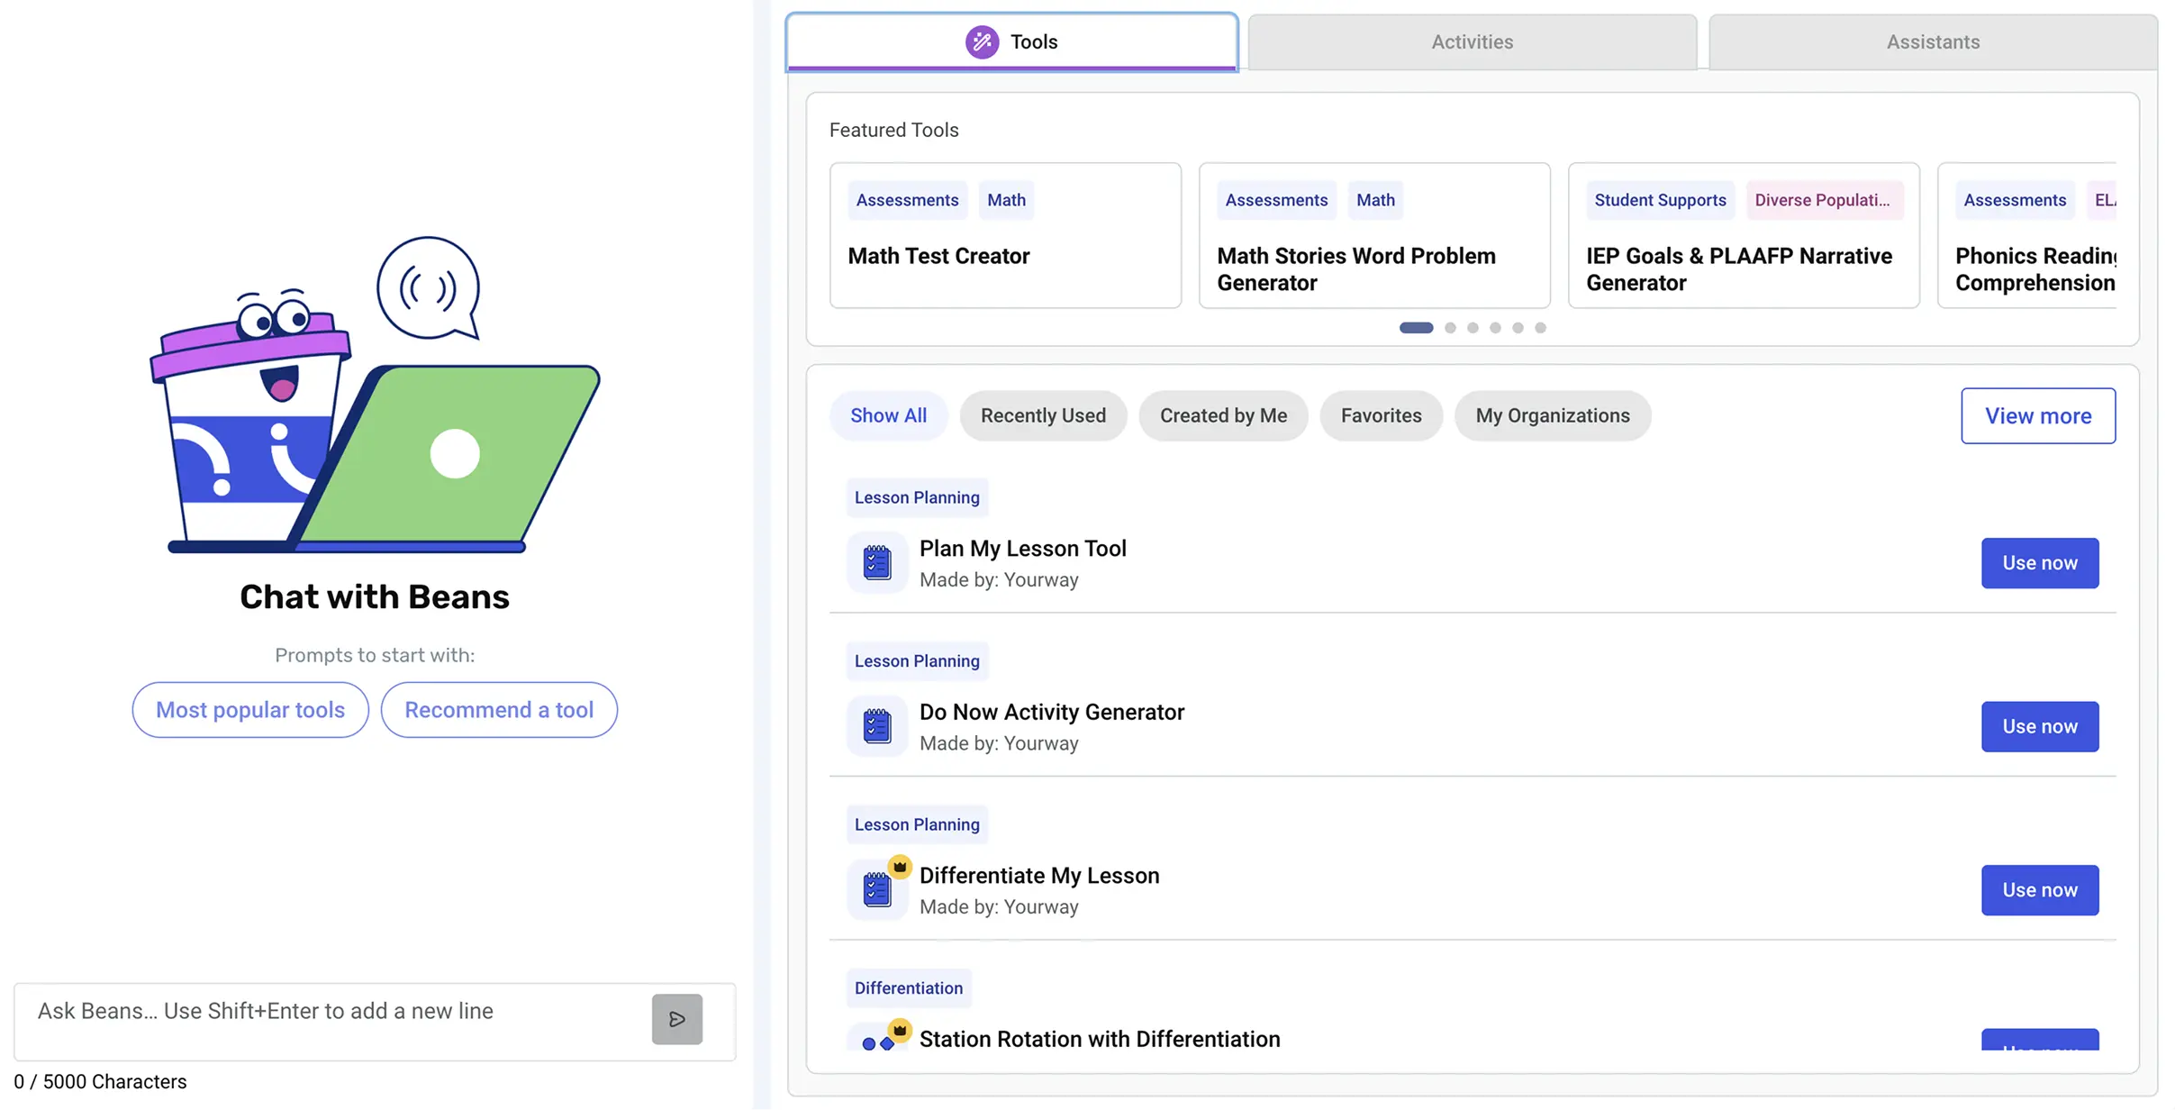Screen dimensions: 2175x1110
Task: Open the Assistants tab
Action: pos(1933,41)
